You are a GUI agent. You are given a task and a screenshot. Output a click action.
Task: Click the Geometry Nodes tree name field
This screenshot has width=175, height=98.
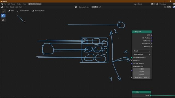click(x=85, y=7)
